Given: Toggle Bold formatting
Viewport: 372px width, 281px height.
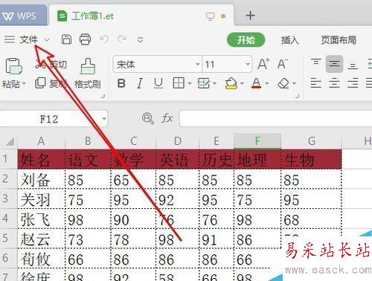Looking at the screenshot, I should pyautogui.click(x=121, y=83).
